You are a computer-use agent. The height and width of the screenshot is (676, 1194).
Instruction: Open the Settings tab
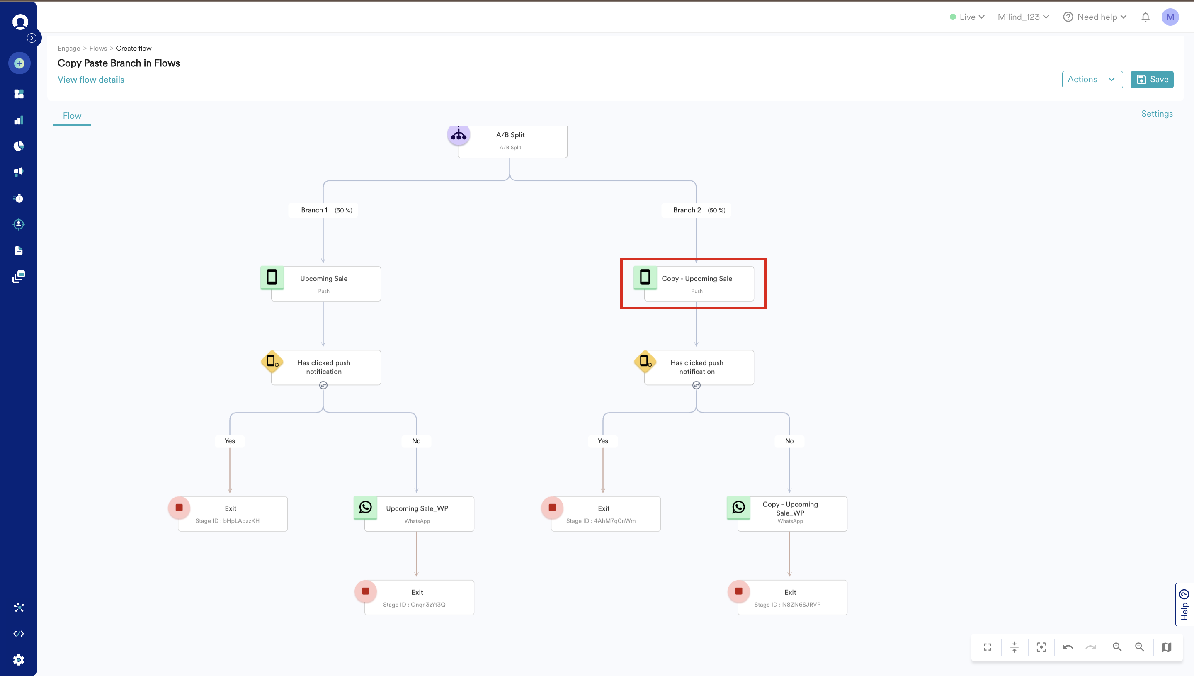pyautogui.click(x=1156, y=114)
